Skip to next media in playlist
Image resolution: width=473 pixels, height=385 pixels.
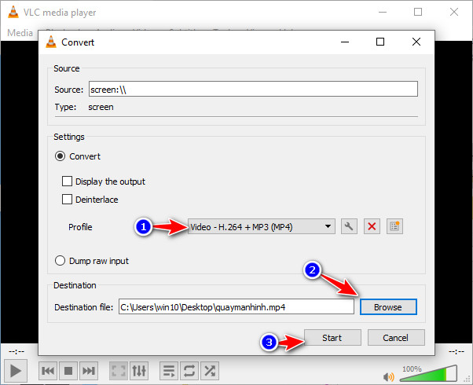[x=89, y=371]
